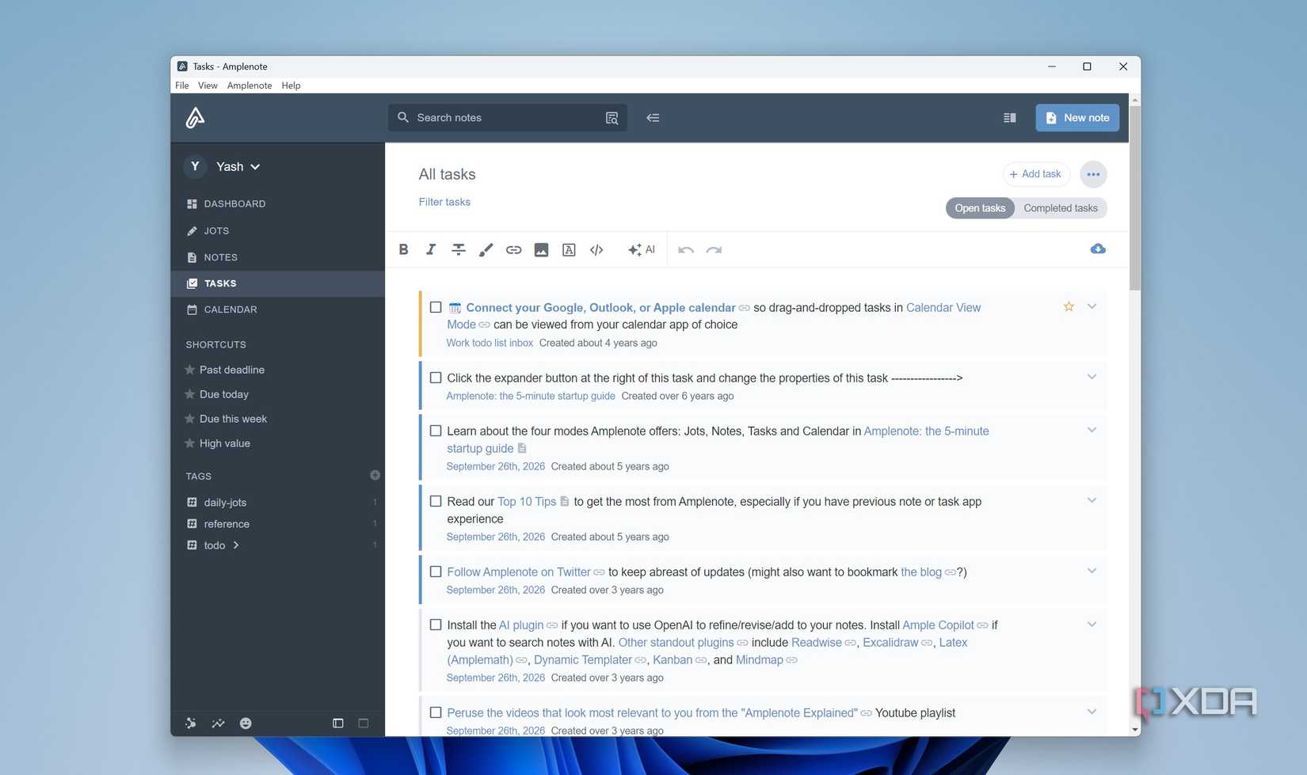The image size is (1307, 775).
Task: Apply italic formatting
Action: click(x=431, y=249)
